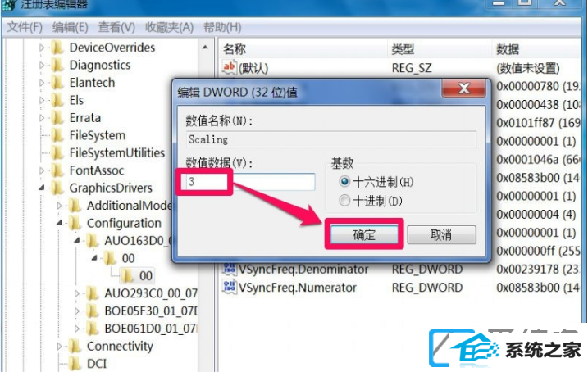
Task: Expand the AUO293C0_00_07 tree node
Action: click(x=77, y=293)
